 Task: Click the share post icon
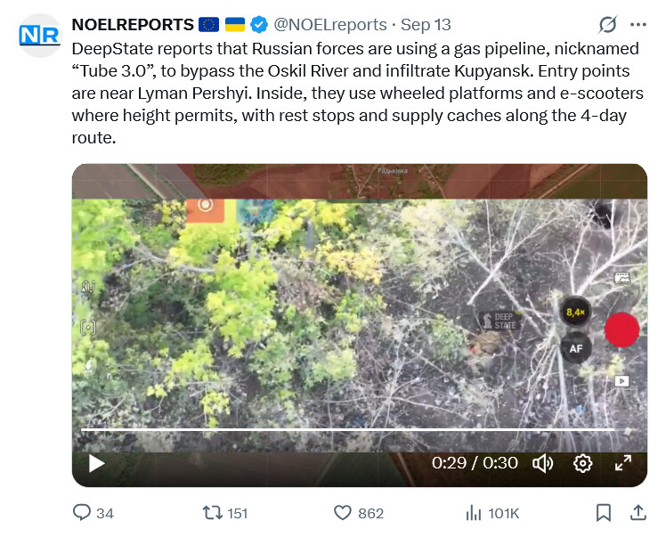pos(638,512)
